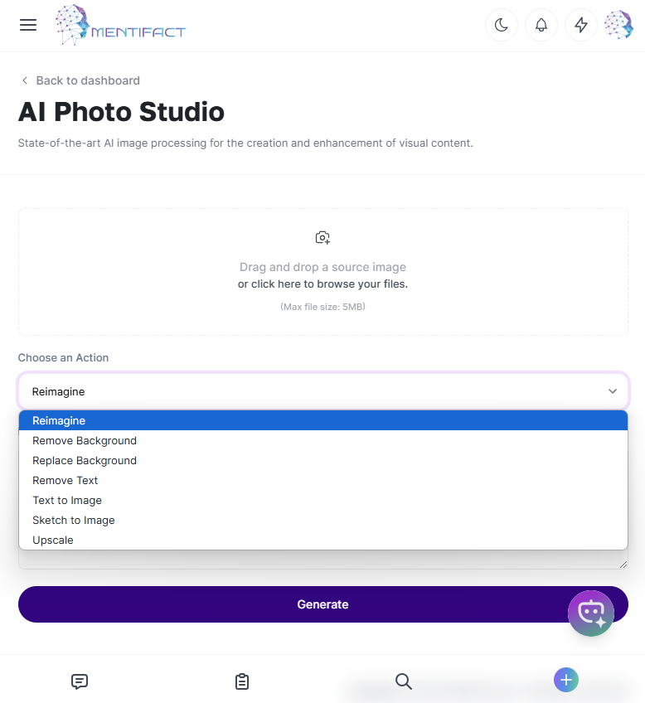This screenshot has height=703, width=645.
Task: Open the AI chatbot assistant bubble
Action: (x=590, y=613)
